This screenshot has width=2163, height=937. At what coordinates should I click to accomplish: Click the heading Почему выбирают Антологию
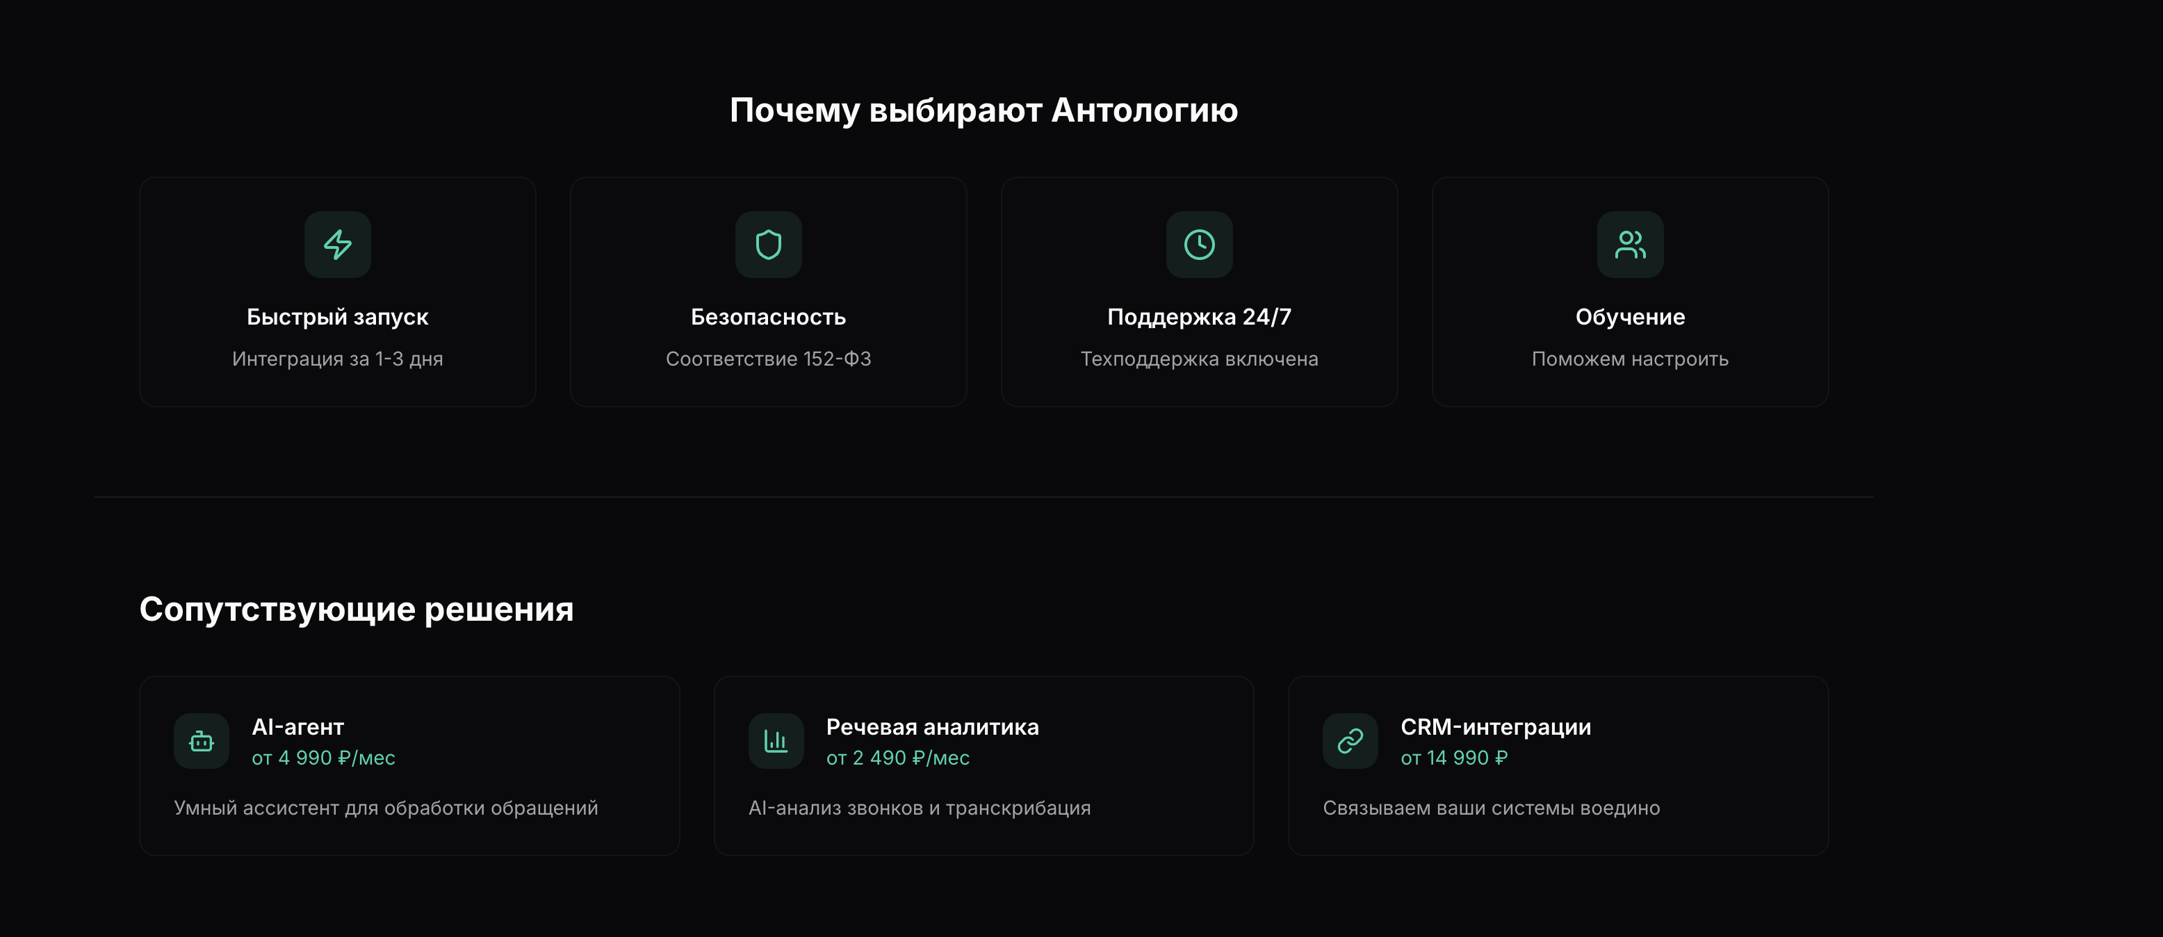[x=983, y=108]
